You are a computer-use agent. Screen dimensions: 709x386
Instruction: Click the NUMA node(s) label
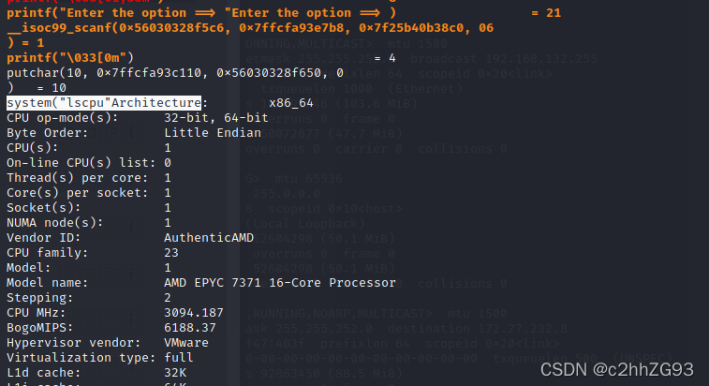(54, 222)
